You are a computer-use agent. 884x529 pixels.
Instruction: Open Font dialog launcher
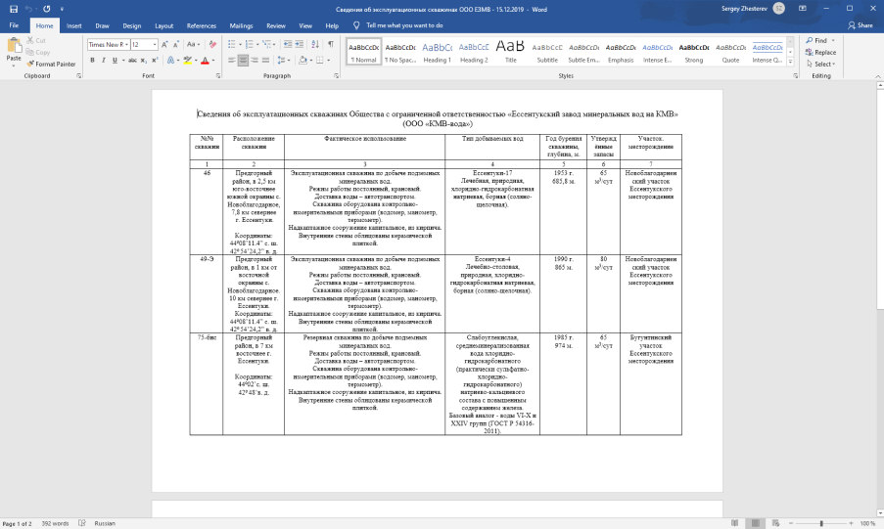[218, 76]
